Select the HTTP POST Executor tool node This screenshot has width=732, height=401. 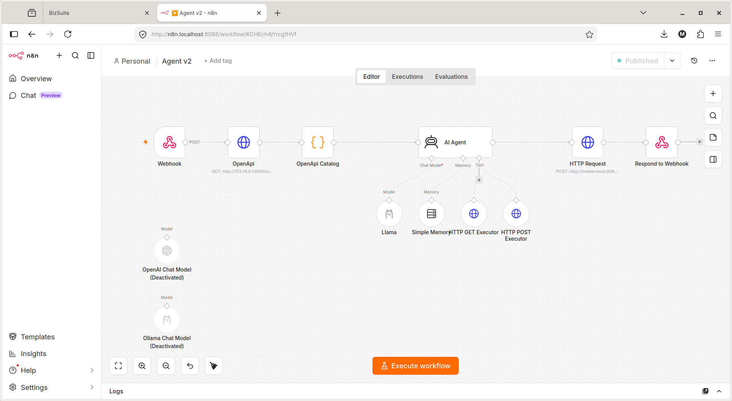tap(516, 214)
